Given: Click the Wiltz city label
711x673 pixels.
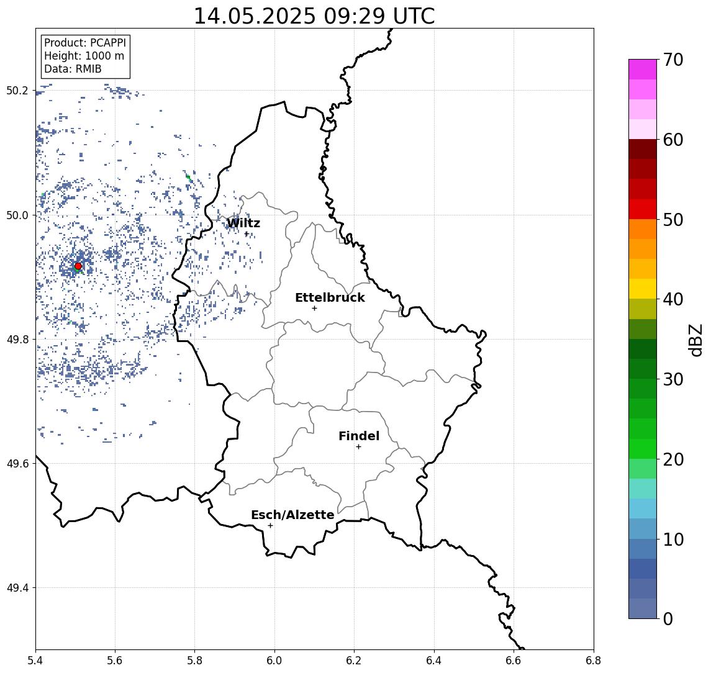Looking at the screenshot, I should pyautogui.click(x=243, y=223).
